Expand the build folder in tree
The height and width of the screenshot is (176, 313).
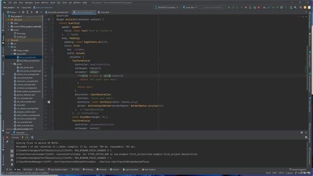pos(9,40)
